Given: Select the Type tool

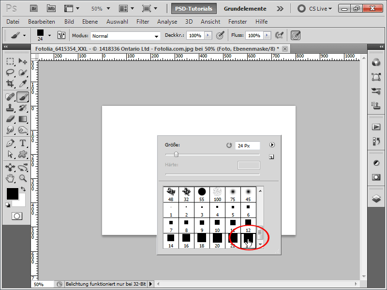Looking at the screenshot, I should [x=23, y=143].
